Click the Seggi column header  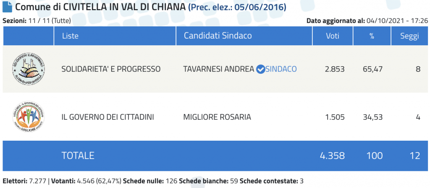pos(409,36)
